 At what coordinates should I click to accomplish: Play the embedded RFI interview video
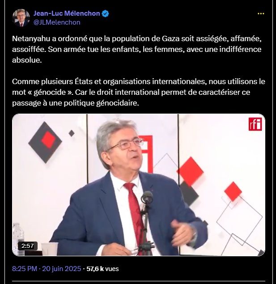pyautogui.click(x=139, y=185)
